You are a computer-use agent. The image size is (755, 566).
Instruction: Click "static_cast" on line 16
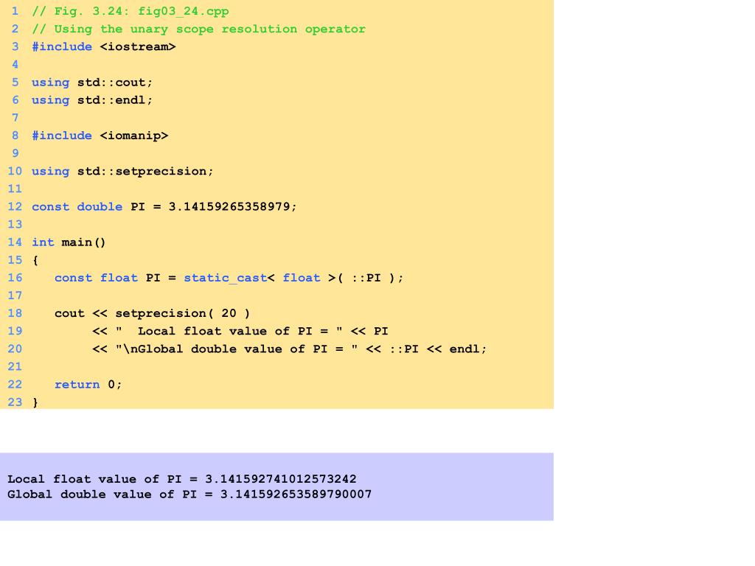(x=226, y=278)
